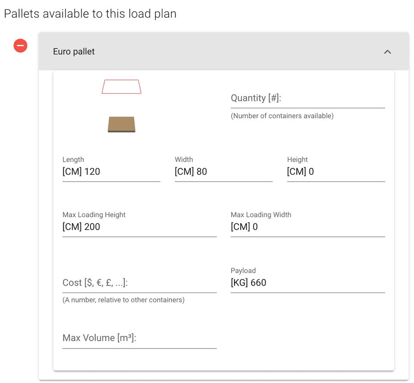The width and height of the screenshot is (414, 383).
Task: Collapse the Euro pallet panel chevron
Action: [387, 52]
